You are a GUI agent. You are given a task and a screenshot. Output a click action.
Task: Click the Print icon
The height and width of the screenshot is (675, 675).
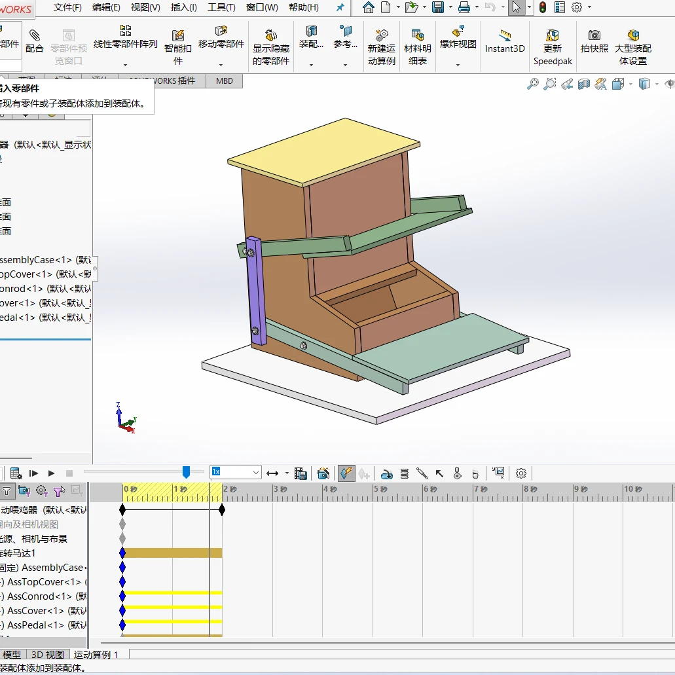[464, 7]
